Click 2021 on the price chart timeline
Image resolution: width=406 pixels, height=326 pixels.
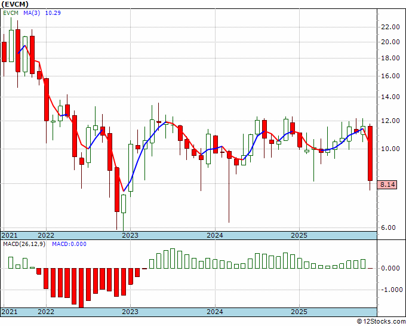click(10, 235)
